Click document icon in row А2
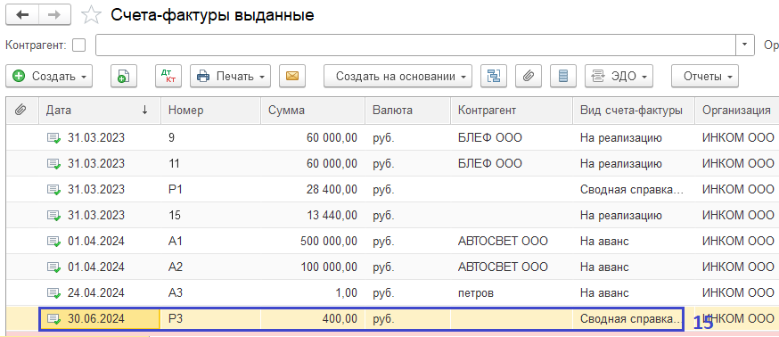The width and height of the screenshot is (779, 337). tap(53, 267)
